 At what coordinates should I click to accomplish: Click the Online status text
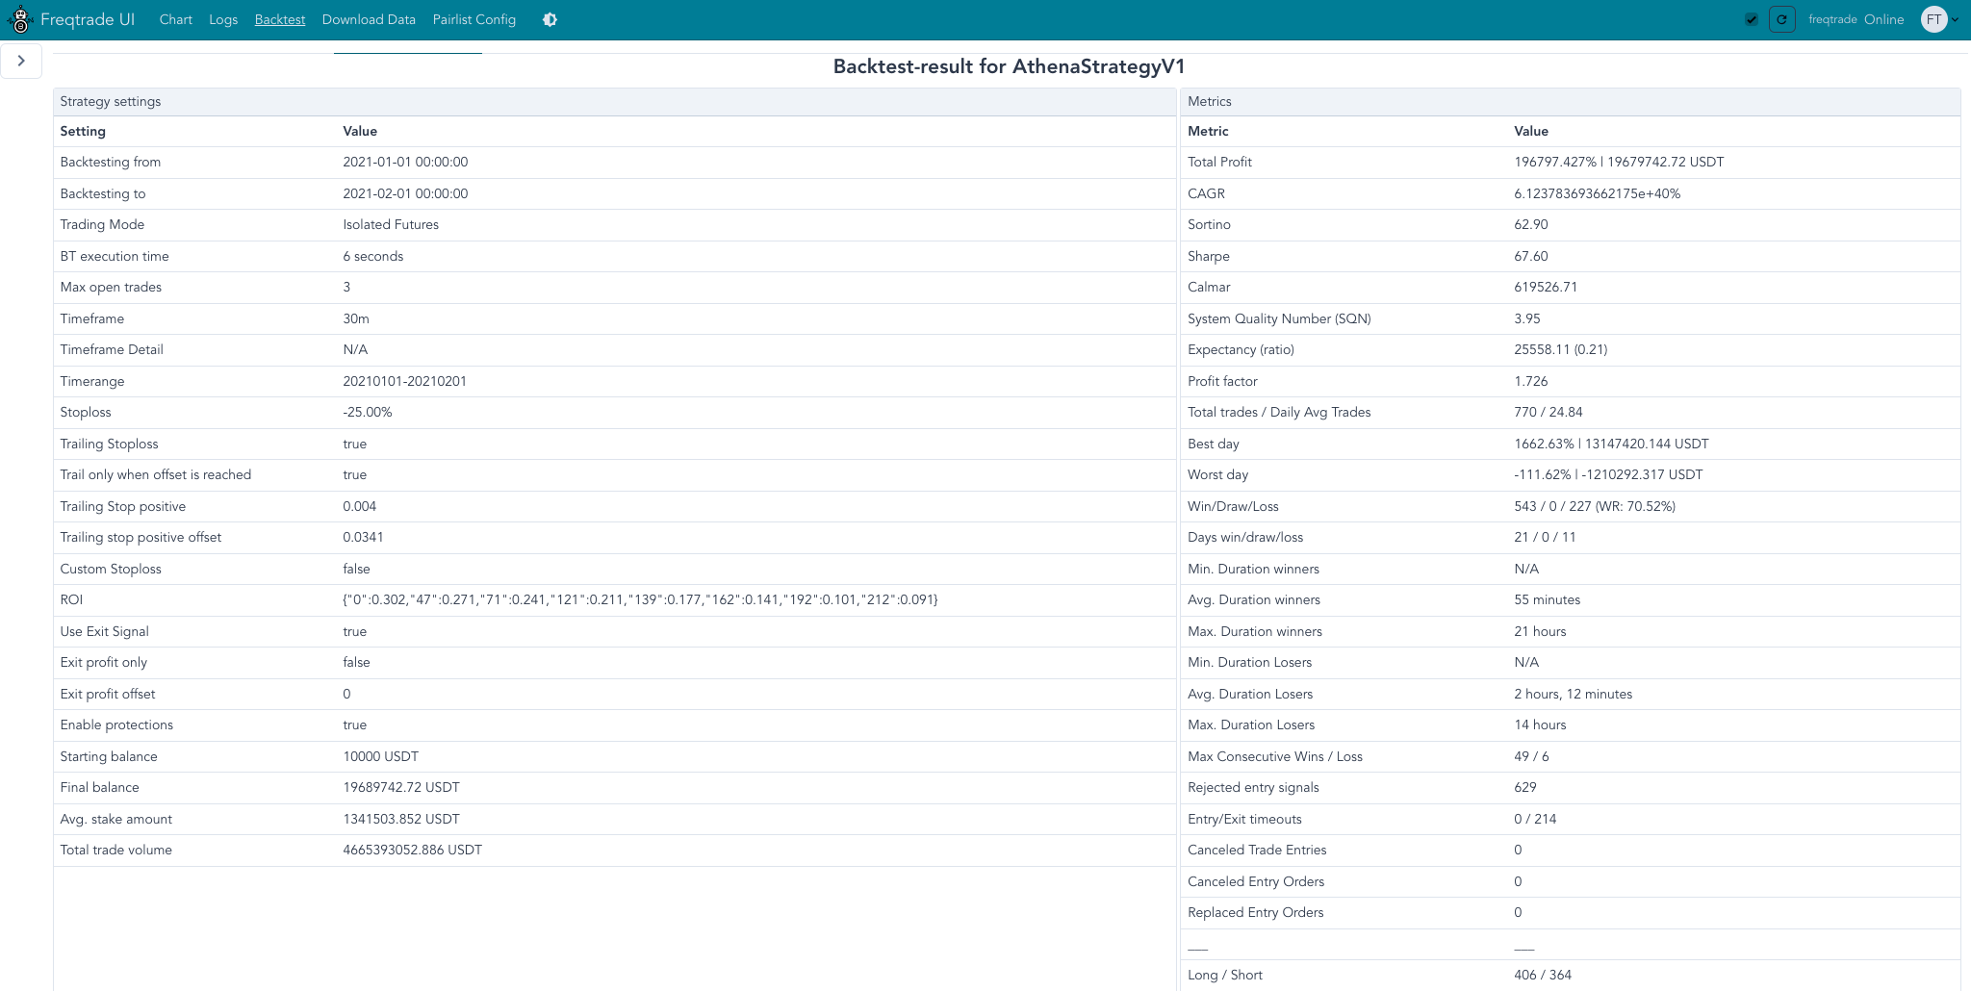click(x=1883, y=20)
